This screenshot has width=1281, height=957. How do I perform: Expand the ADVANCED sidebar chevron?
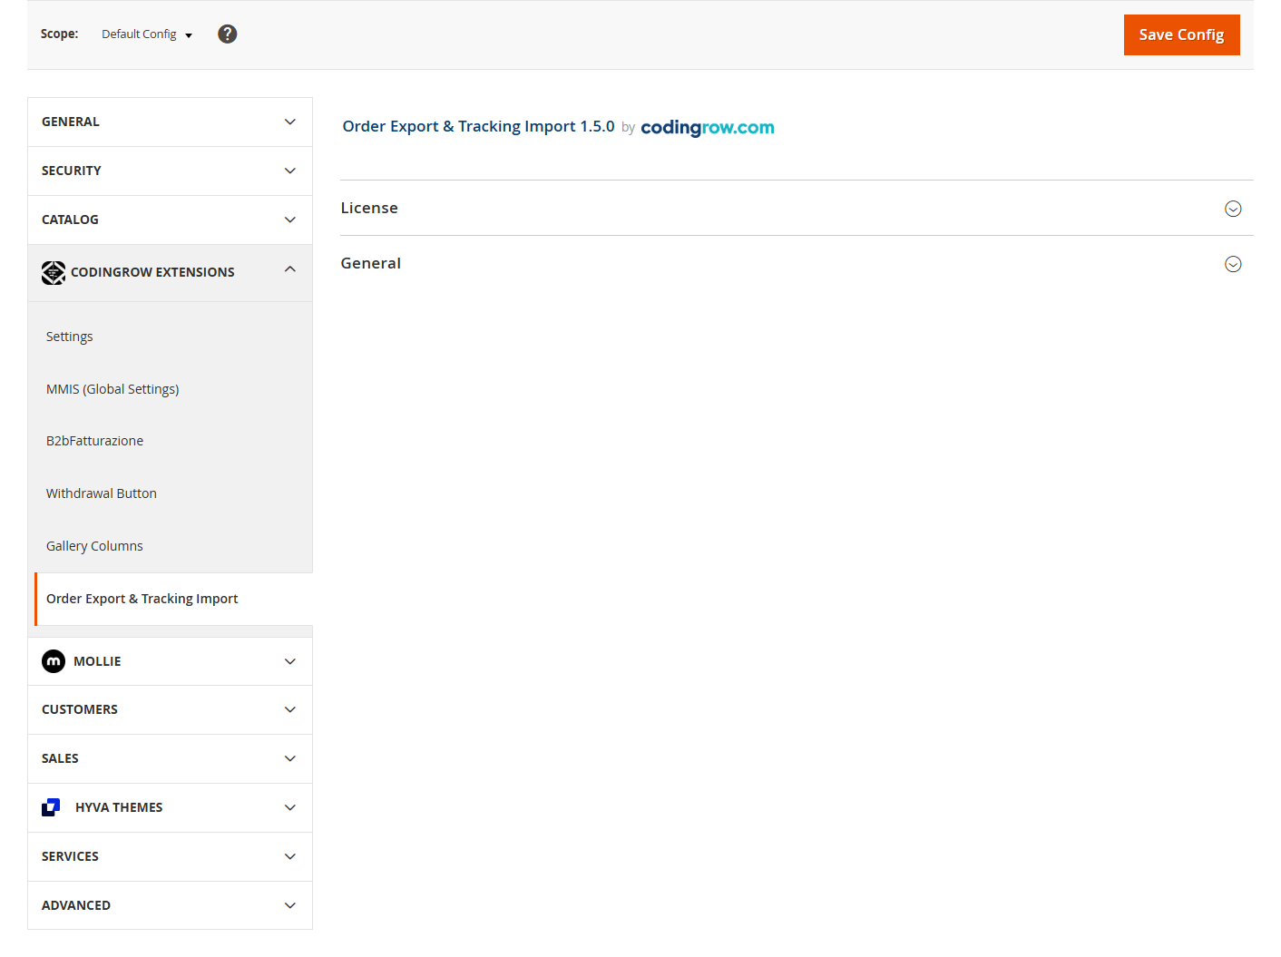[290, 905]
